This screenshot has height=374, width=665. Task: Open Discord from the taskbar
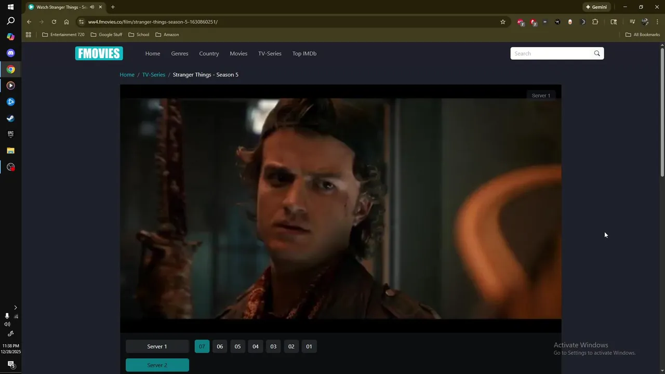[10, 53]
